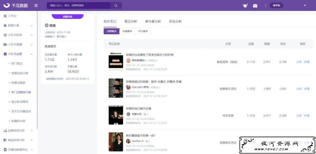Focus the top search input field
Screen dimensions: 316x154
(78, 6)
